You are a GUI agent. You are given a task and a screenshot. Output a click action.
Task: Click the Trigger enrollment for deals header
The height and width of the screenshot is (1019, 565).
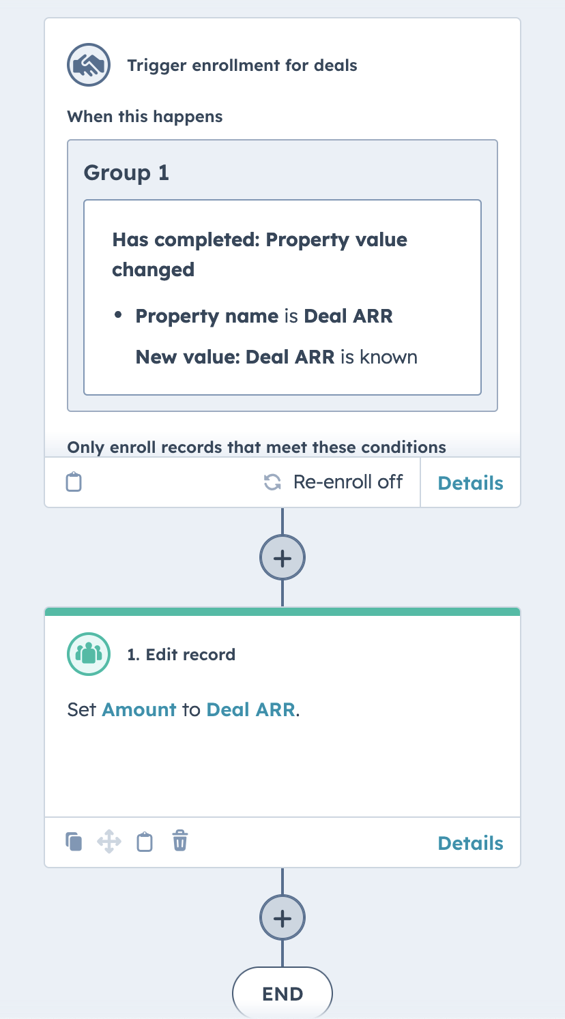pos(242,65)
